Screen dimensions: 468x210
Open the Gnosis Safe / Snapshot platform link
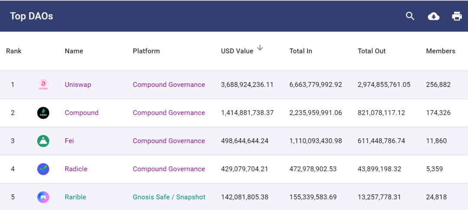(x=169, y=197)
